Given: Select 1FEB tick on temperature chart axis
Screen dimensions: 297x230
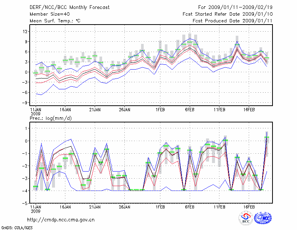Looking at the screenshot, I should point(160,109).
